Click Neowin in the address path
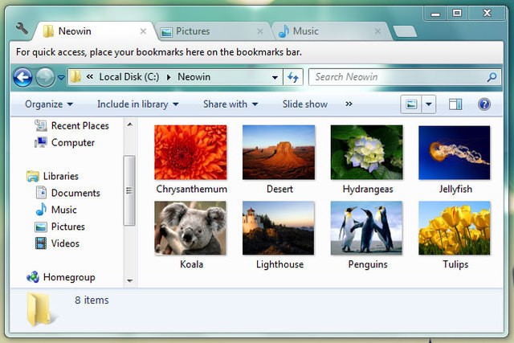This screenshot has height=343, width=514. [194, 77]
